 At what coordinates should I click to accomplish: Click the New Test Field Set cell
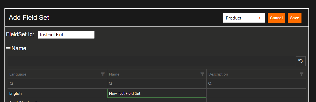click(x=157, y=94)
